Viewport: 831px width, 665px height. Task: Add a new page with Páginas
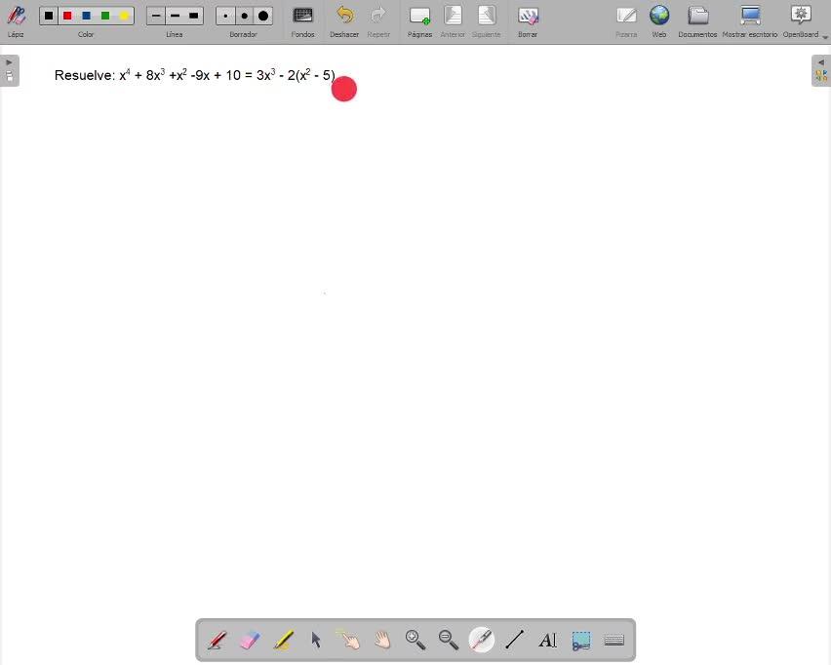point(419,16)
